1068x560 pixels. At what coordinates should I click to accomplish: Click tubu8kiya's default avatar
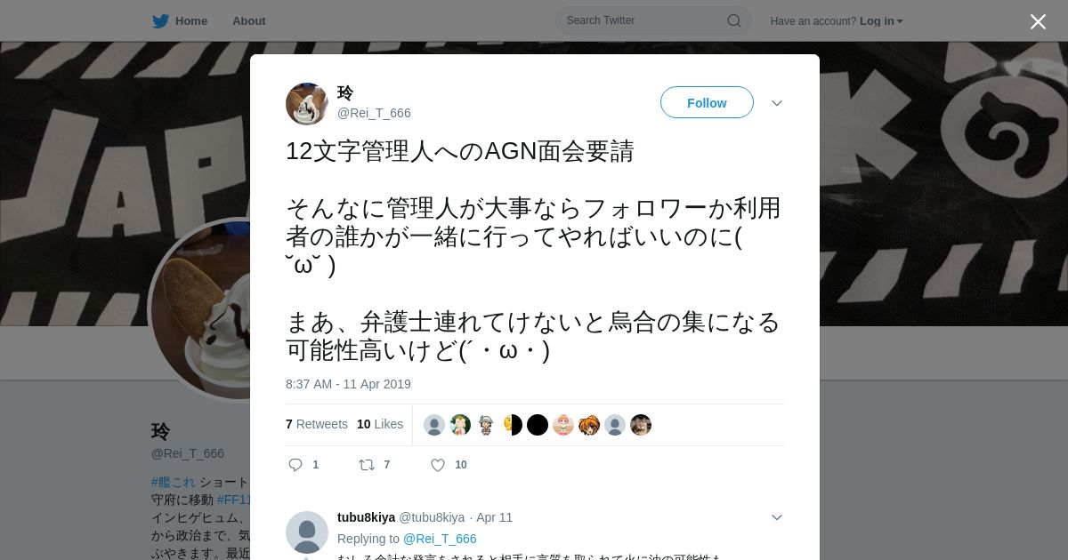click(307, 532)
